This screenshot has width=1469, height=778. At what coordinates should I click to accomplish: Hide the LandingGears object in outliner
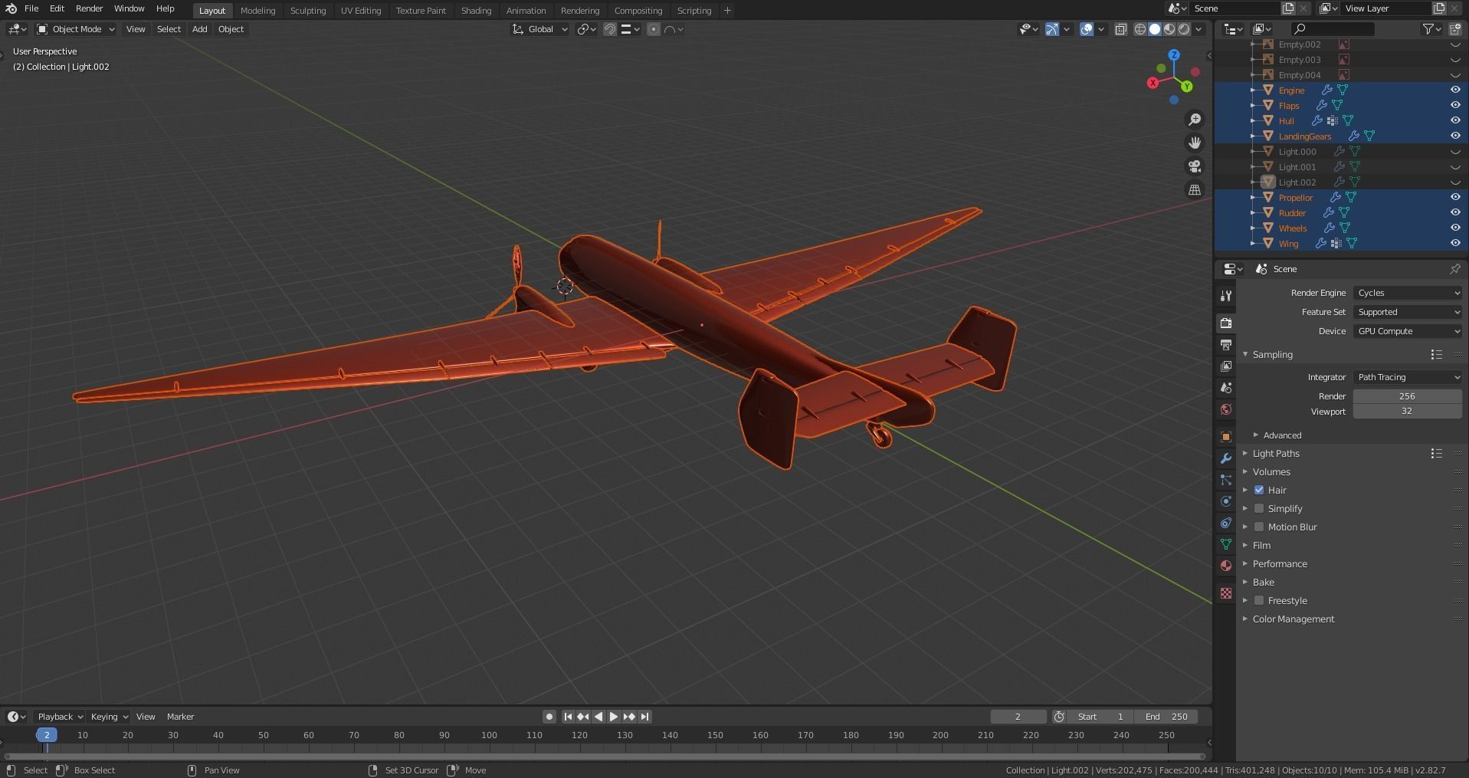1454,136
